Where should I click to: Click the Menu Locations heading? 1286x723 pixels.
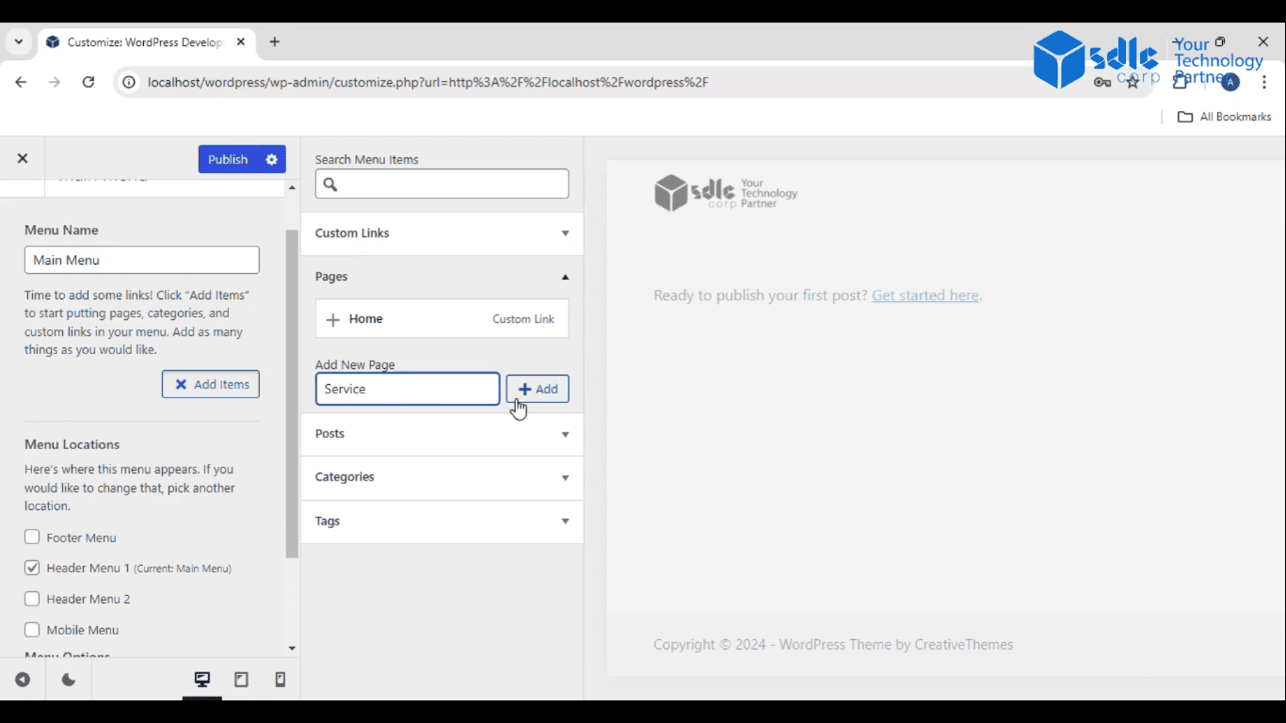72,444
